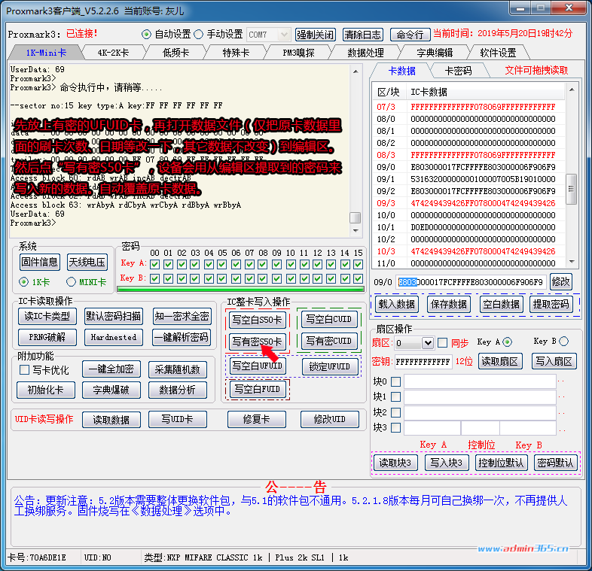Viewport: 592px width, 571px height.
Task: Select the MINI卡 radio button
Action: pyautogui.click(x=71, y=281)
